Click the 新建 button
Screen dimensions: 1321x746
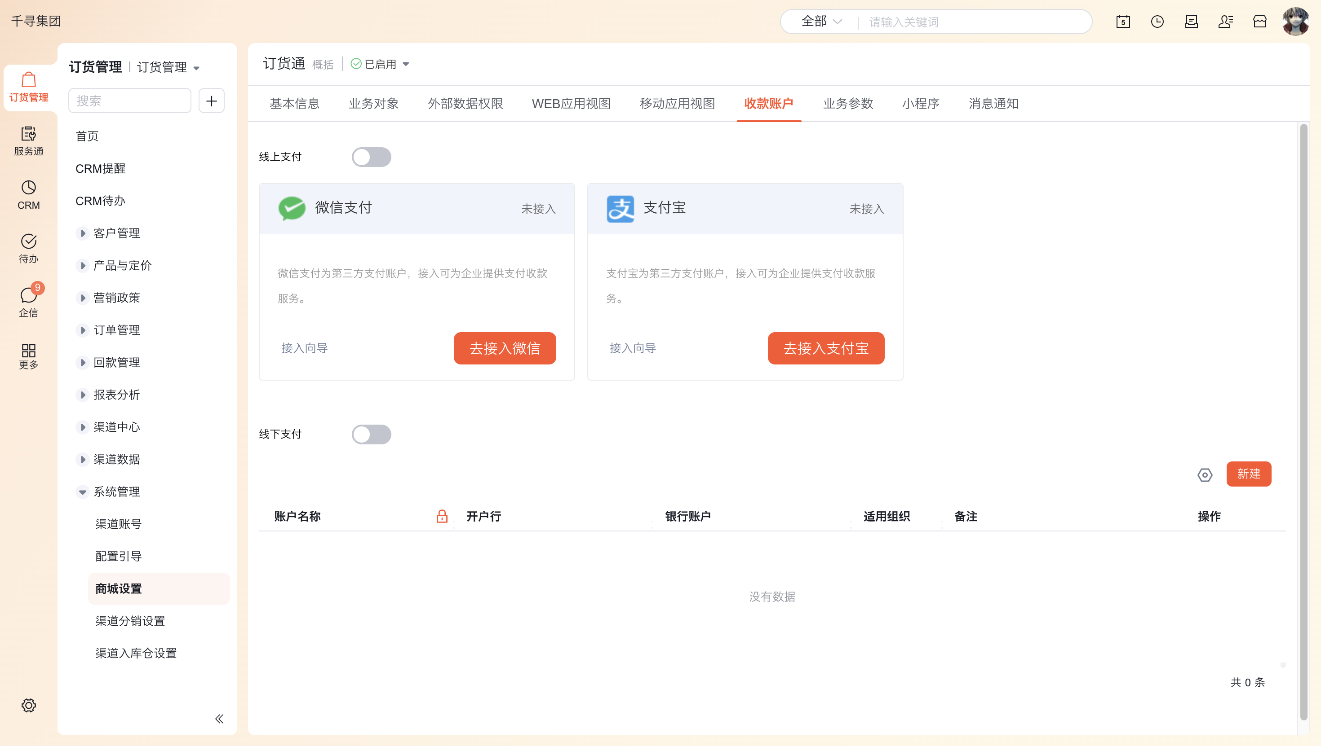tap(1249, 474)
